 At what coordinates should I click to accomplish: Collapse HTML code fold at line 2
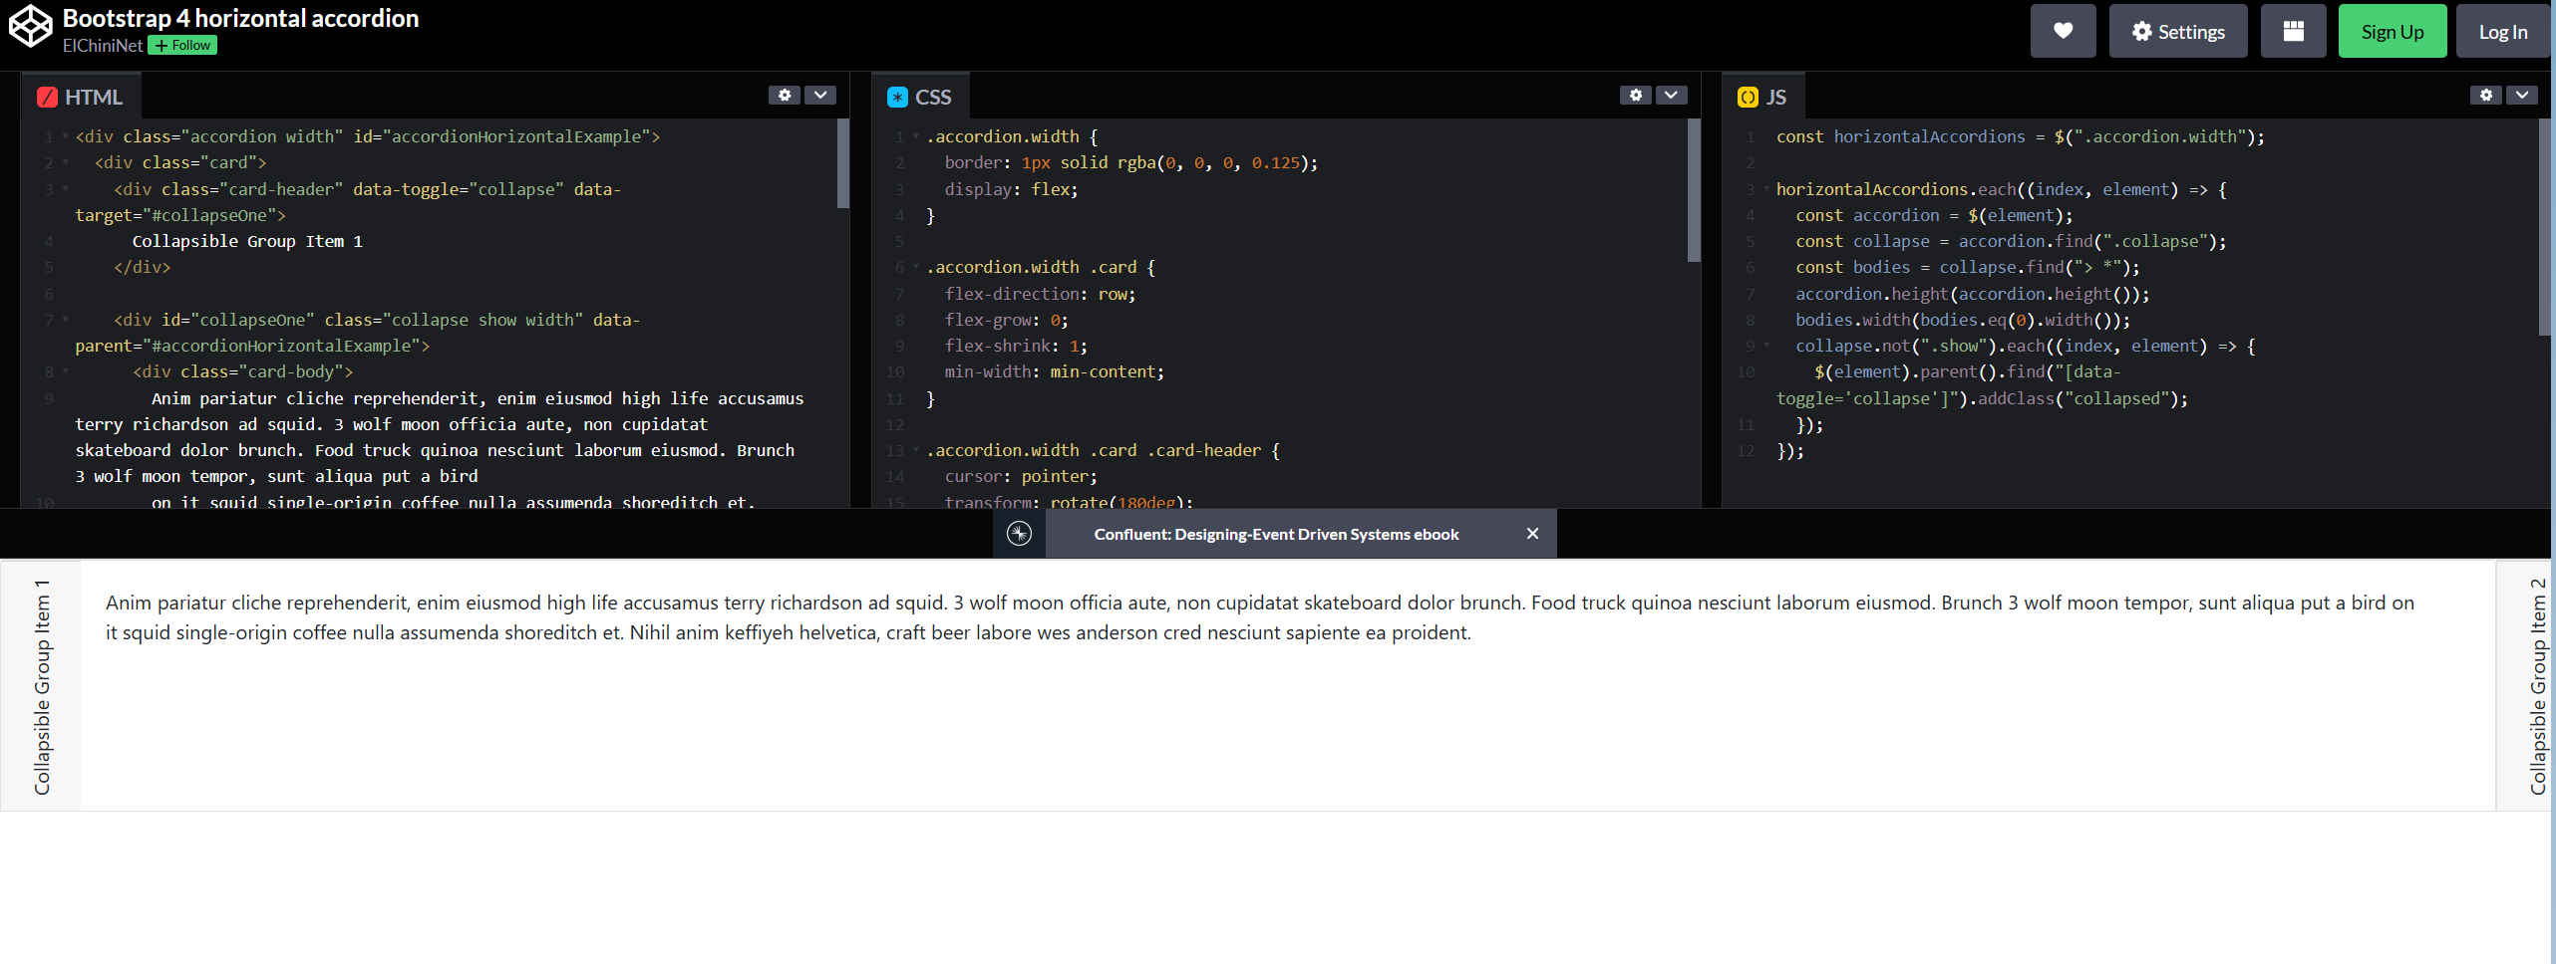tap(66, 162)
